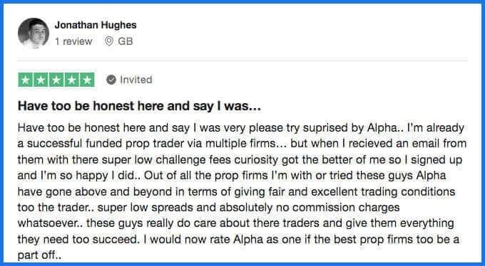
Task: Click the fourth green rating star
Action: click(72, 80)
